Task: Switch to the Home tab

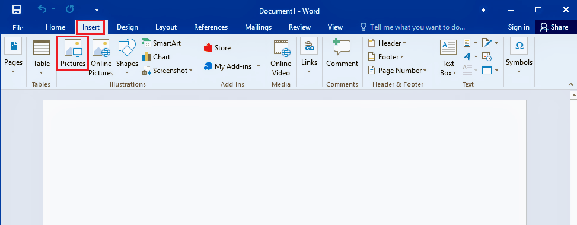Action: point(56,27)
